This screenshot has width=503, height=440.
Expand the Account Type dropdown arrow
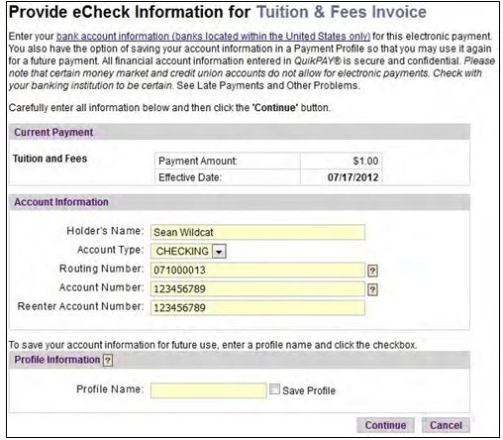click(219, 252)
